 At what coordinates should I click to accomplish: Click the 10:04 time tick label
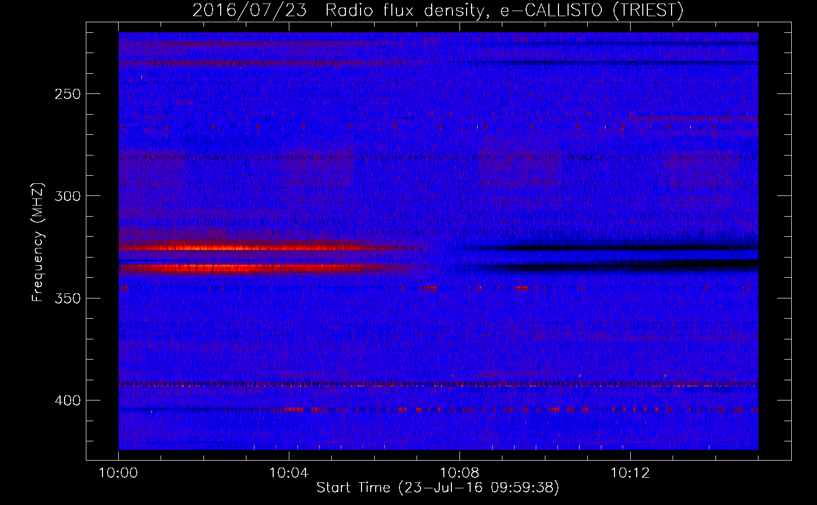(289, 473)
